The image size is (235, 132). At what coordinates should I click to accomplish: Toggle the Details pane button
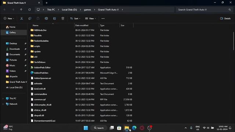[225, 19]
